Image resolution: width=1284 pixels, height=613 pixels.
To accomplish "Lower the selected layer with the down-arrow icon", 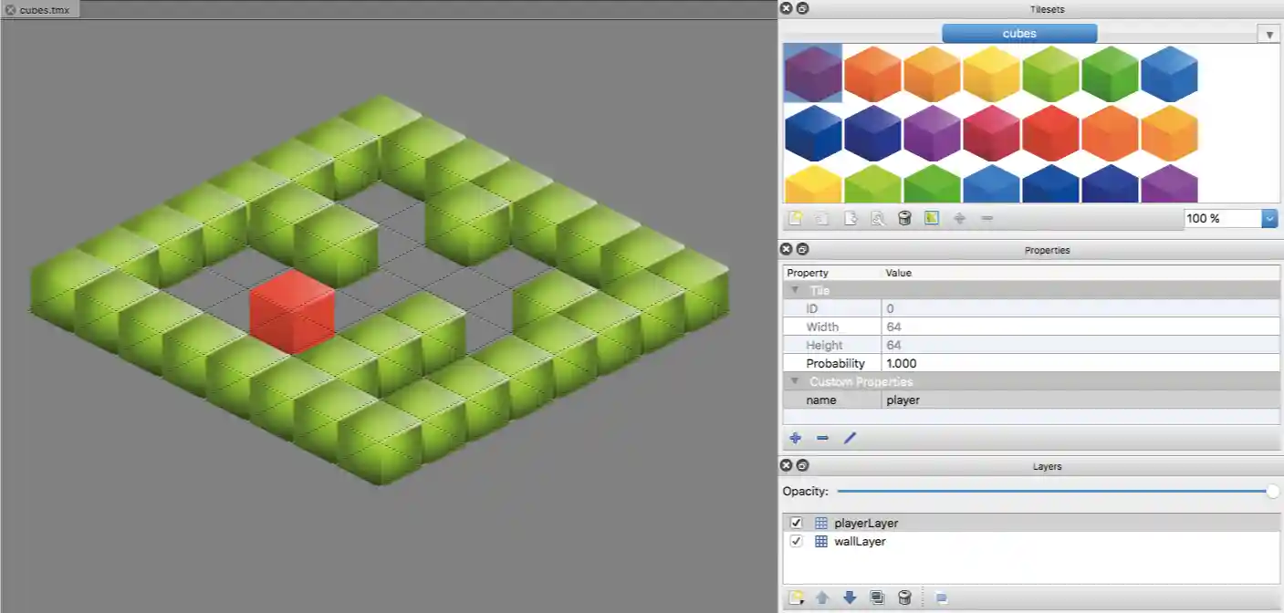I will coord(850,597).
